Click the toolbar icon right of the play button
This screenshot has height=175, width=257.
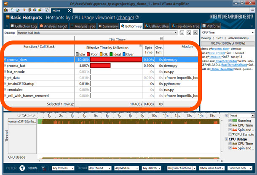(x=29, y=10)
